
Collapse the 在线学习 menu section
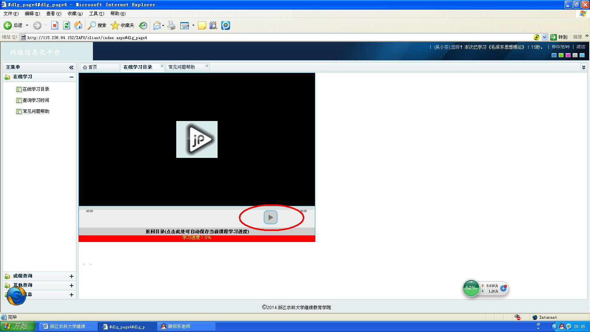(71, 77)
